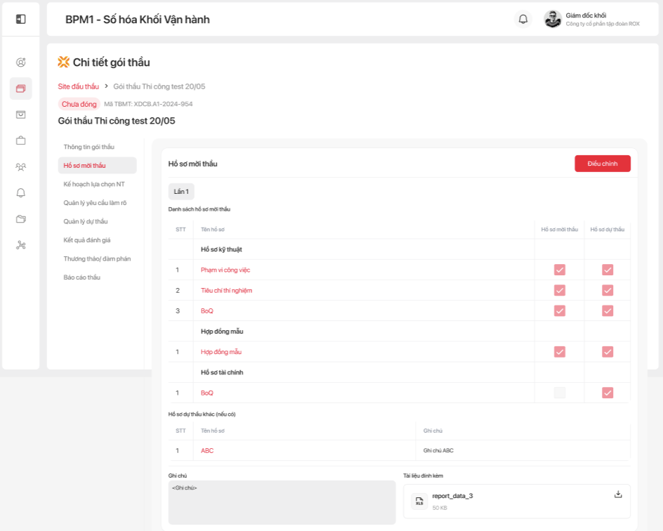Open the people group sidebar icon
663x531 pixels.
click(21, 166)
